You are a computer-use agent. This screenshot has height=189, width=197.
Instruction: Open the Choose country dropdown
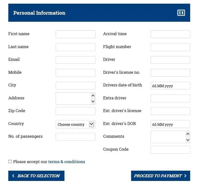(73, 124)
